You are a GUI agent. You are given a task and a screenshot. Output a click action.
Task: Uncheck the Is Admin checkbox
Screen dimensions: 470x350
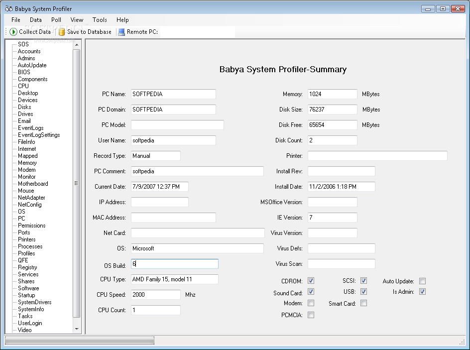pos(422,292)
